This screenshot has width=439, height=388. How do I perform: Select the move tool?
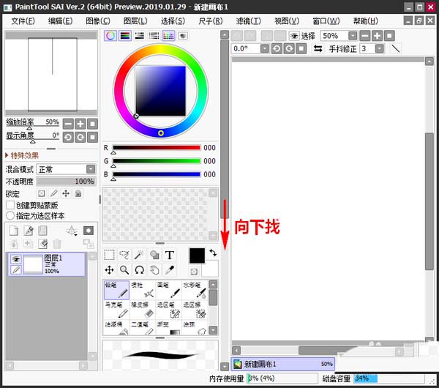(x=109, y=270)
